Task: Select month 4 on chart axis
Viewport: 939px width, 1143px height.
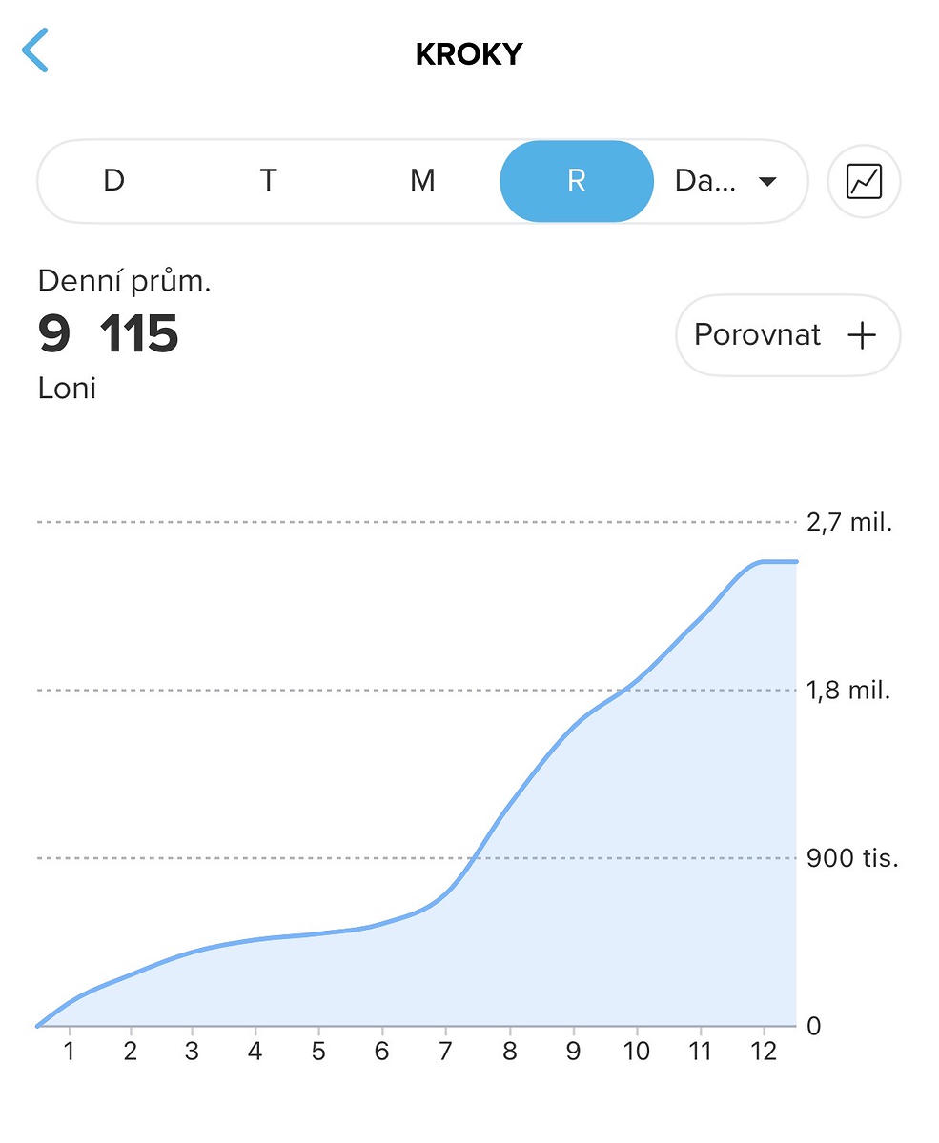Action: [255, 1052]
